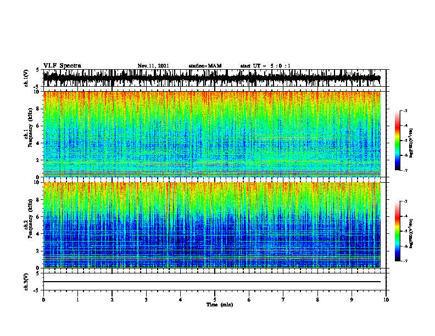435x336 pixels.
Task: Click time axis tick label "9"
Action: click(x=352, y=300)
